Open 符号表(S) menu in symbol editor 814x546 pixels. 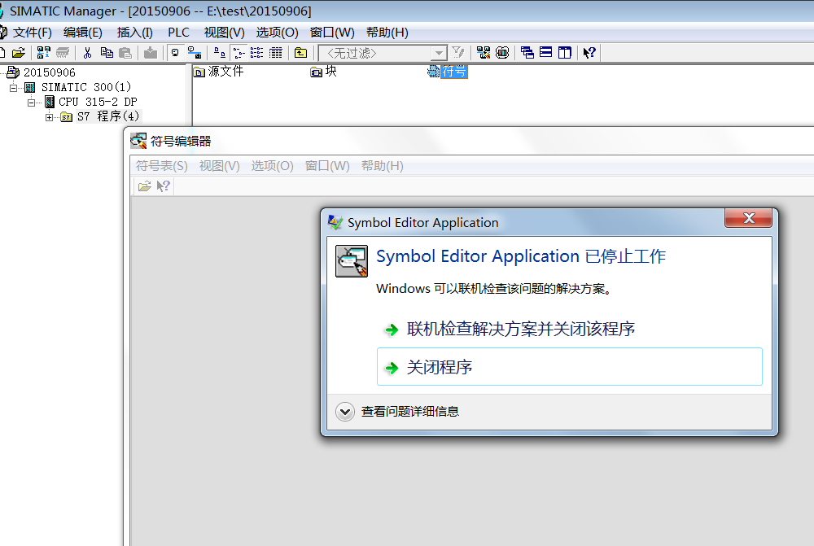click(162, 166)
